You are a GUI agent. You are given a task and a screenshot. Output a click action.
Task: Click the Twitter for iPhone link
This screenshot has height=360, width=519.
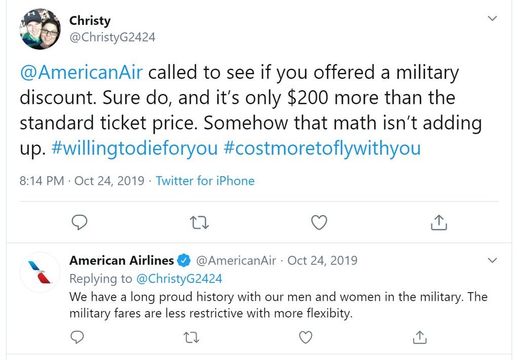coord(205,181)
